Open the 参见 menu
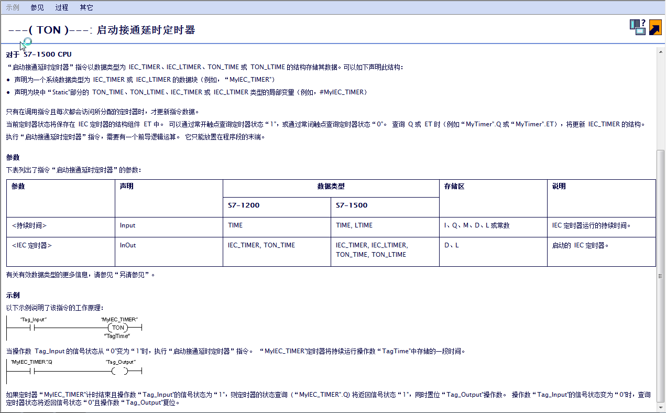Viewport: 666px width, 413px height. [37, 7]
